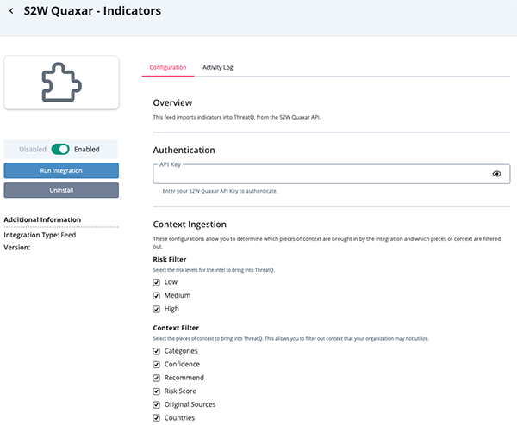Click the 'Context Filter' label
Screen dimensions: 517x425
(x=176, y=328)
